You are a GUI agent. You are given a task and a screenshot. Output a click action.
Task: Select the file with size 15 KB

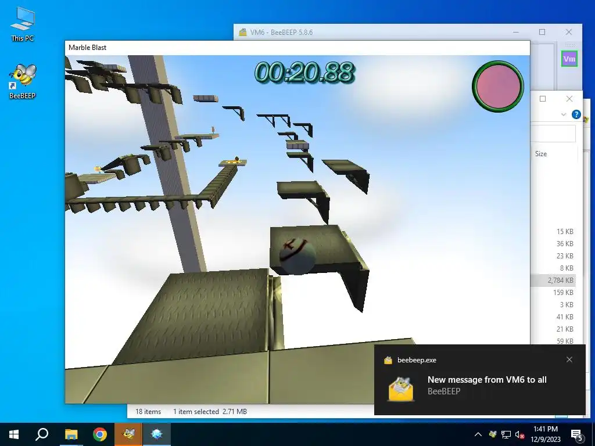[565, 231]
